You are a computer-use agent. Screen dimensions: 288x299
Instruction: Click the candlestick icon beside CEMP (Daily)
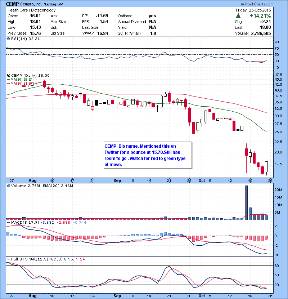click(8, 75)
